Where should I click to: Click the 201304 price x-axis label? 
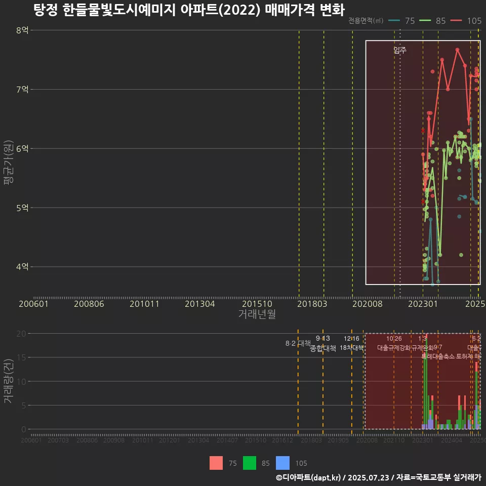pyautogui.click(x=200, y=304)
